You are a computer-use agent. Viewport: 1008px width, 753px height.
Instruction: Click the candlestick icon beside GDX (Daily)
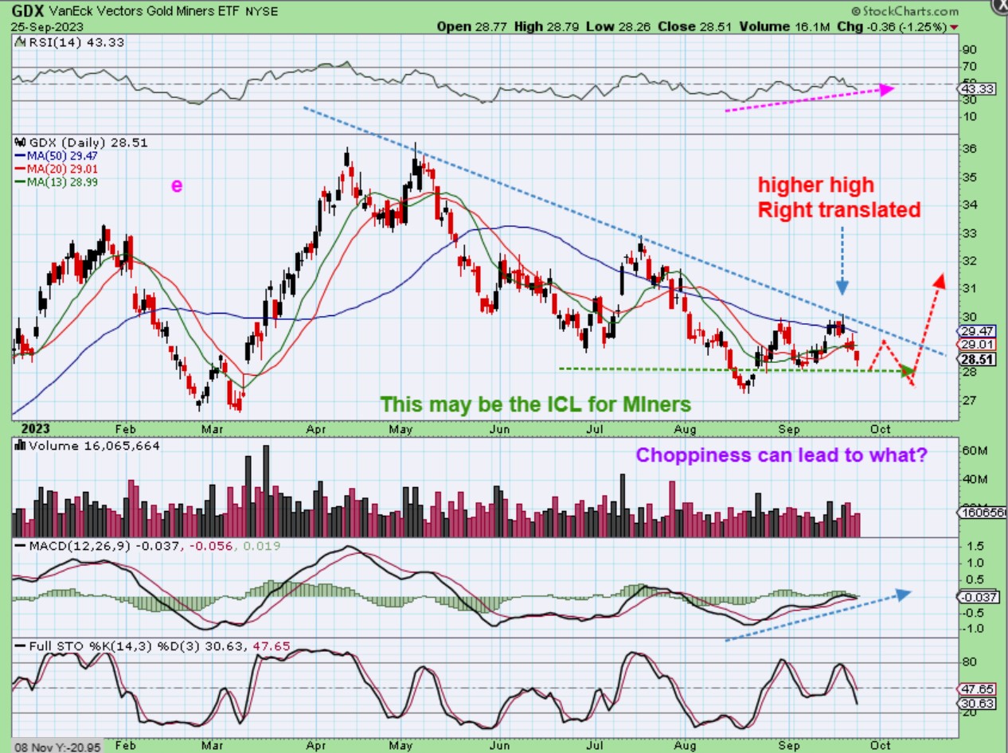tap(20, 142)
